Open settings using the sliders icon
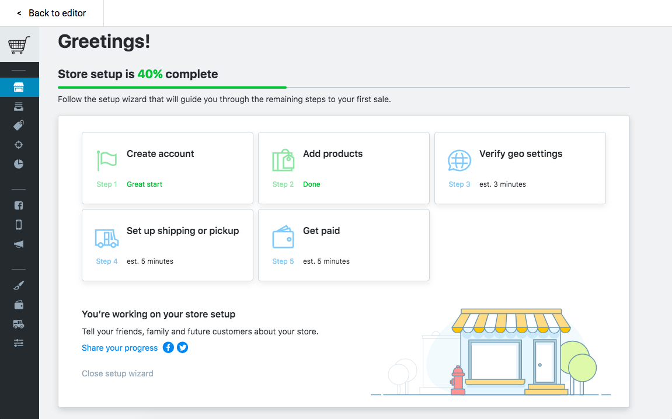The image size is (672, 419). tap(19, 343)
